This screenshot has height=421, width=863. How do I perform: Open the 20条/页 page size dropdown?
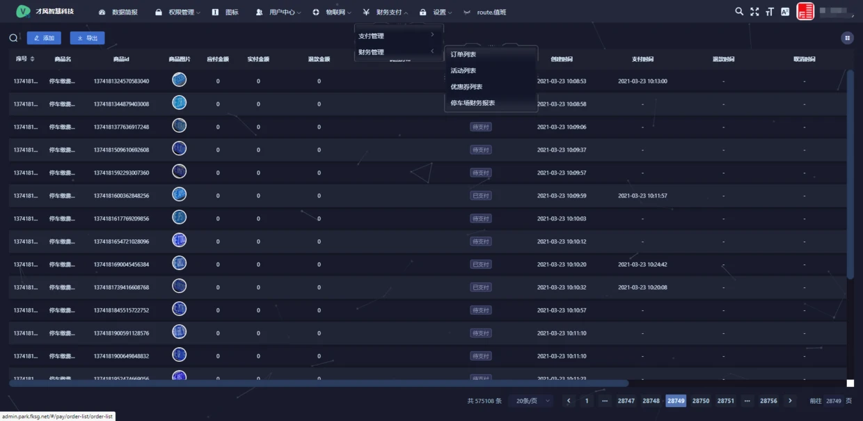(x=530, y=401)
